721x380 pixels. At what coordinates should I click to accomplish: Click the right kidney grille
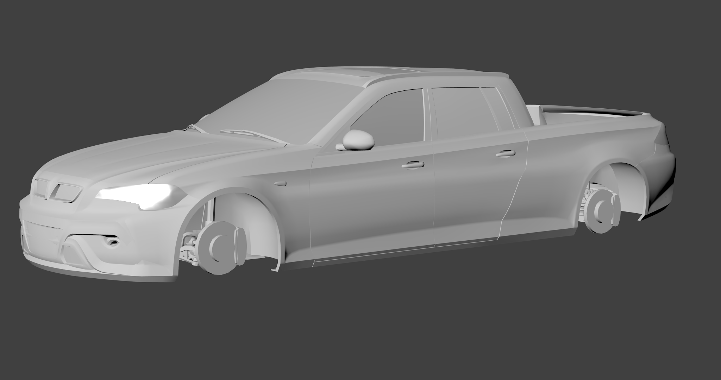[x=66, y=192]
